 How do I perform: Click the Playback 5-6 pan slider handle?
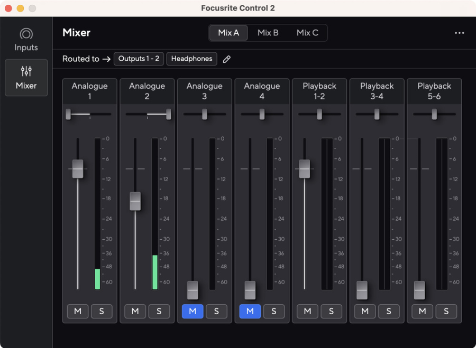coord(434,114)
